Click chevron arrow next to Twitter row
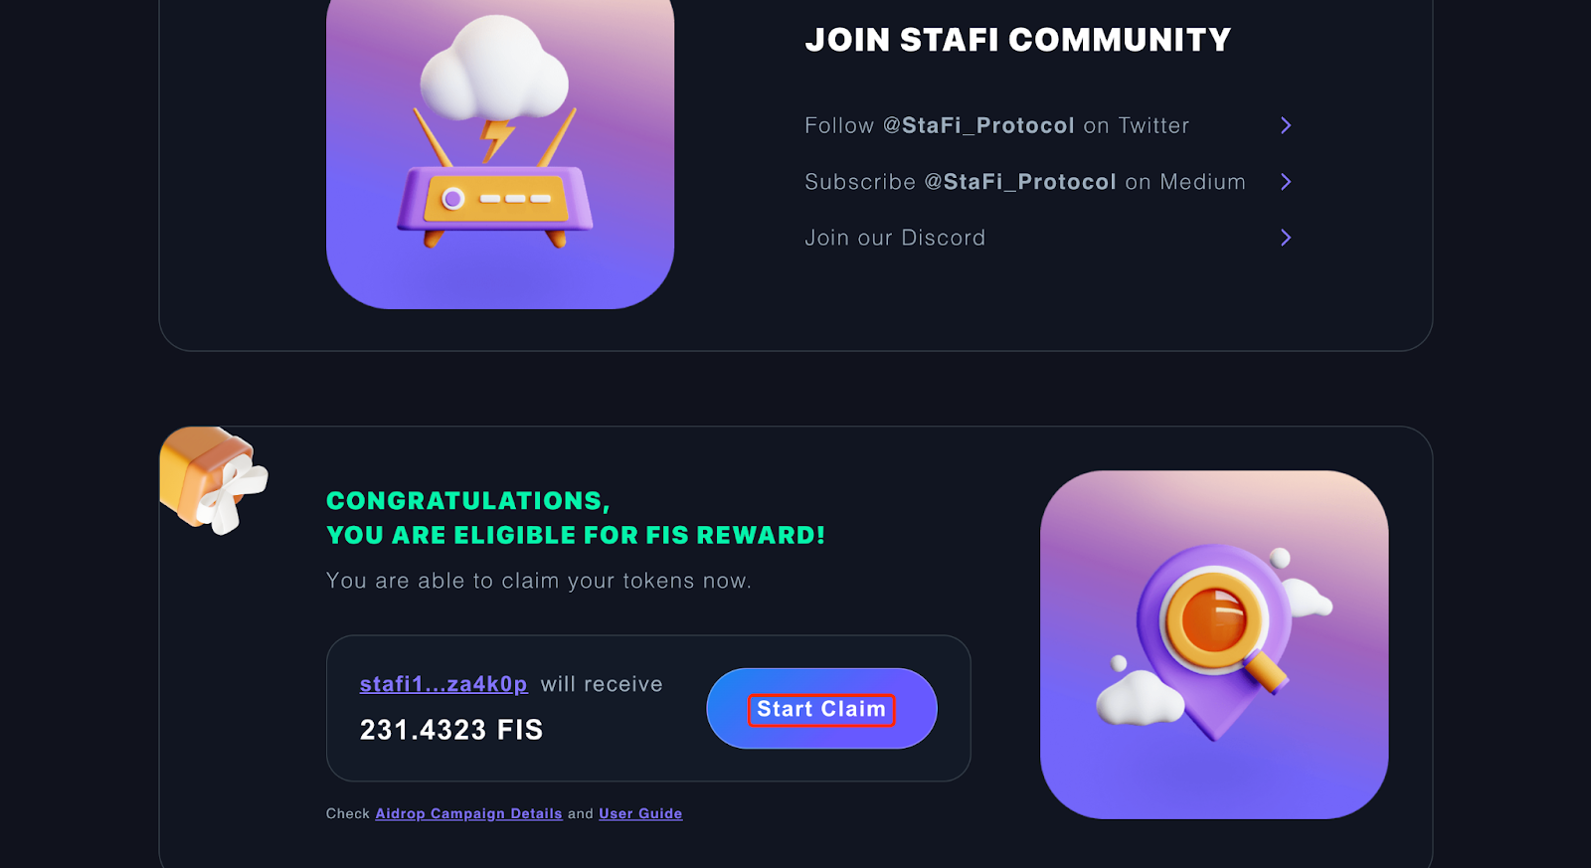This screenshot has height=868, width=1591. click(x=1286, y=125)
